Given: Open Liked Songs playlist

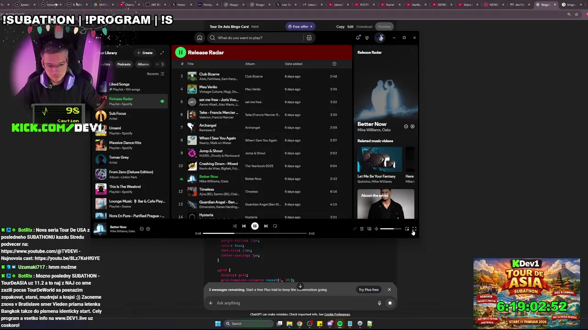Looking at the screenshot, I should (130, 87).
